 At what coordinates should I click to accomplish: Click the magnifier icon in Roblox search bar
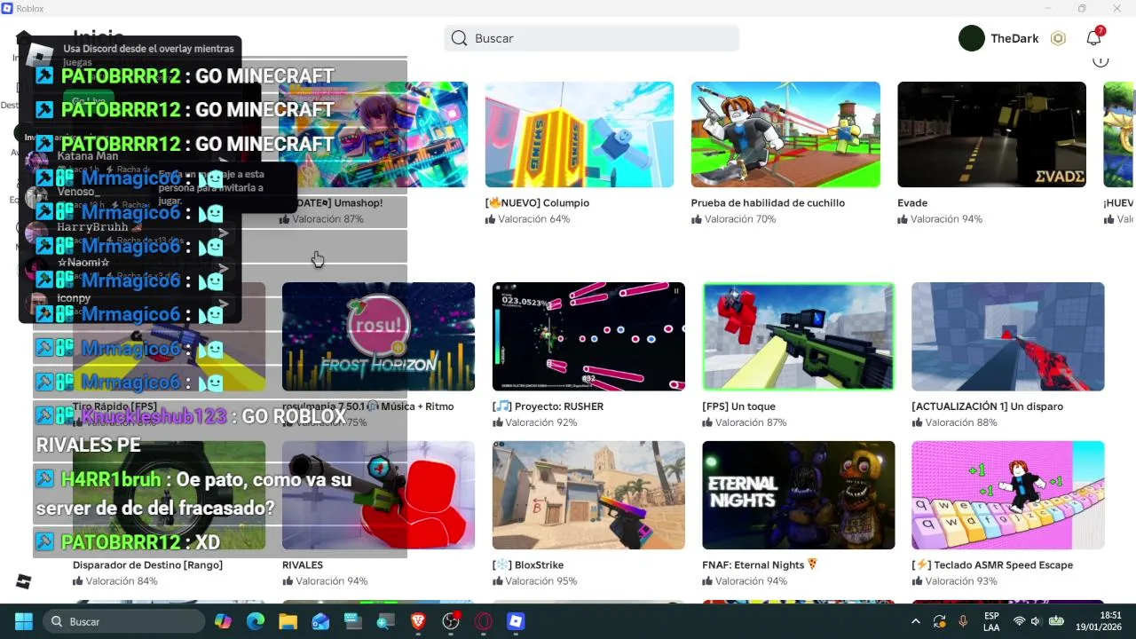(x=459, y=38)
